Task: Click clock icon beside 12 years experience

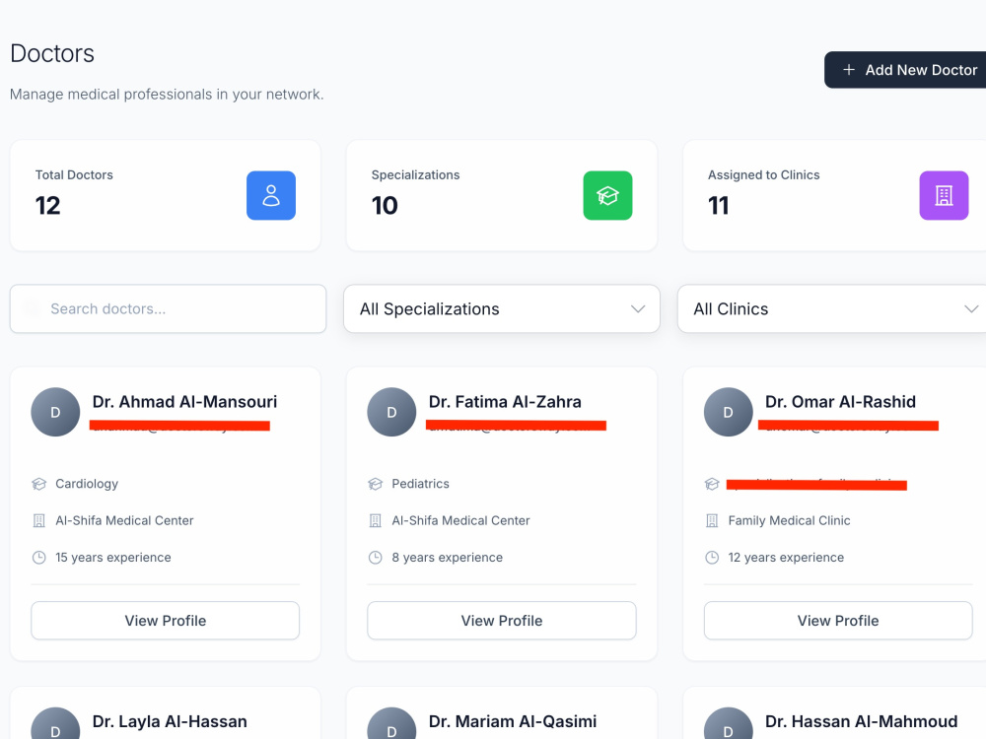Action: [712, 558]
